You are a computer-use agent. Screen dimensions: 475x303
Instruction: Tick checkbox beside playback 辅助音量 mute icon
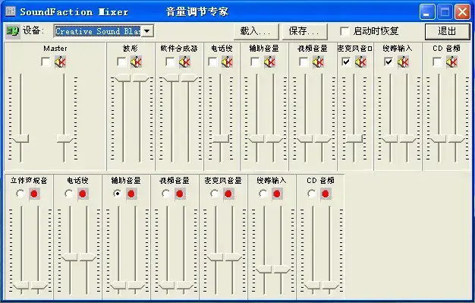pos(255,62)
